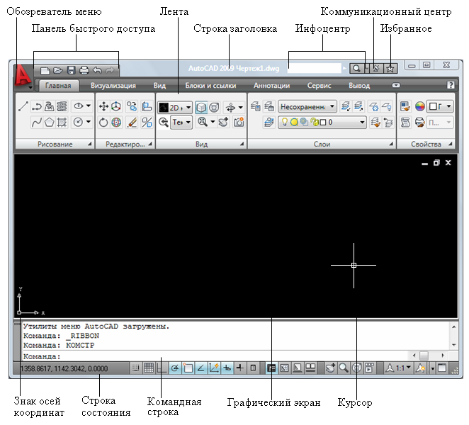Select the Spline curve tool

click(x=37, y=123)
